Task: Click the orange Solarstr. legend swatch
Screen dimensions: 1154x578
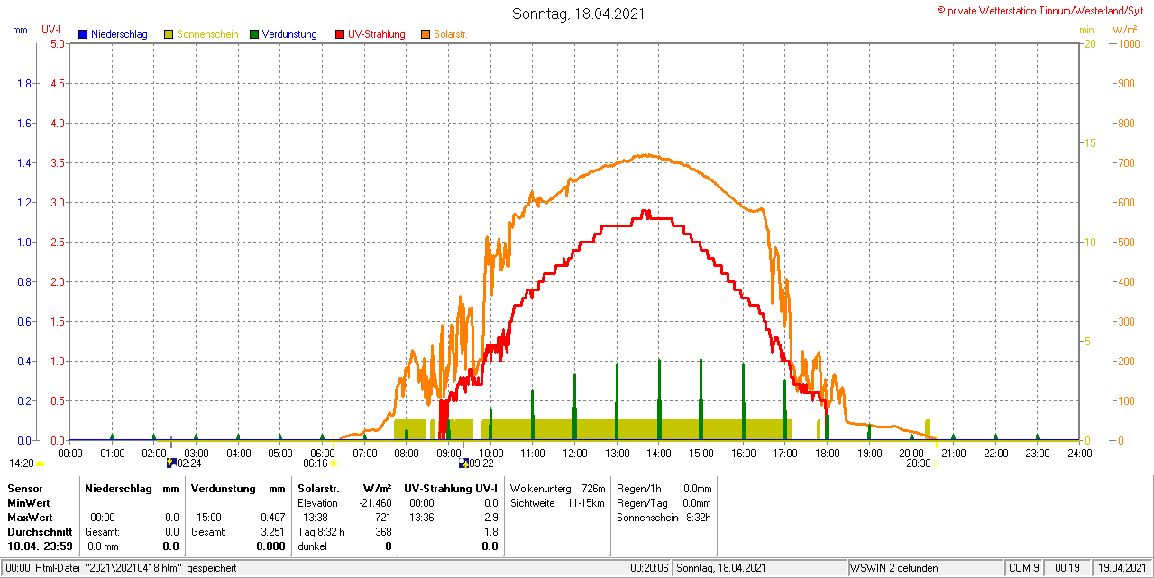Action: (426, 34)
